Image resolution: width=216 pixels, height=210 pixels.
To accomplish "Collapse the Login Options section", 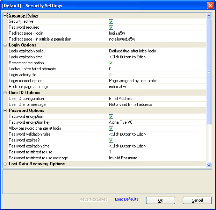I will [5, 45].
